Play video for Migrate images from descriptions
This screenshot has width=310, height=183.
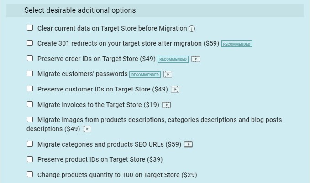(x=87, y=129)
